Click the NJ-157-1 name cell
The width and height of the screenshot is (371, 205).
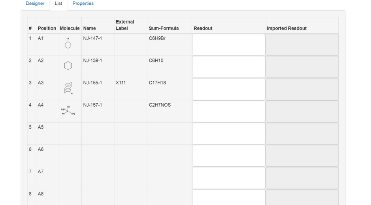92,105
